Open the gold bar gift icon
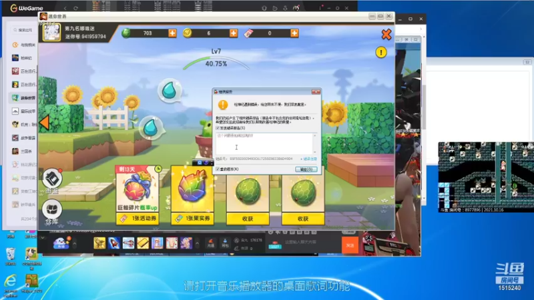Viewport: 534px width, 300px height. 143,243
